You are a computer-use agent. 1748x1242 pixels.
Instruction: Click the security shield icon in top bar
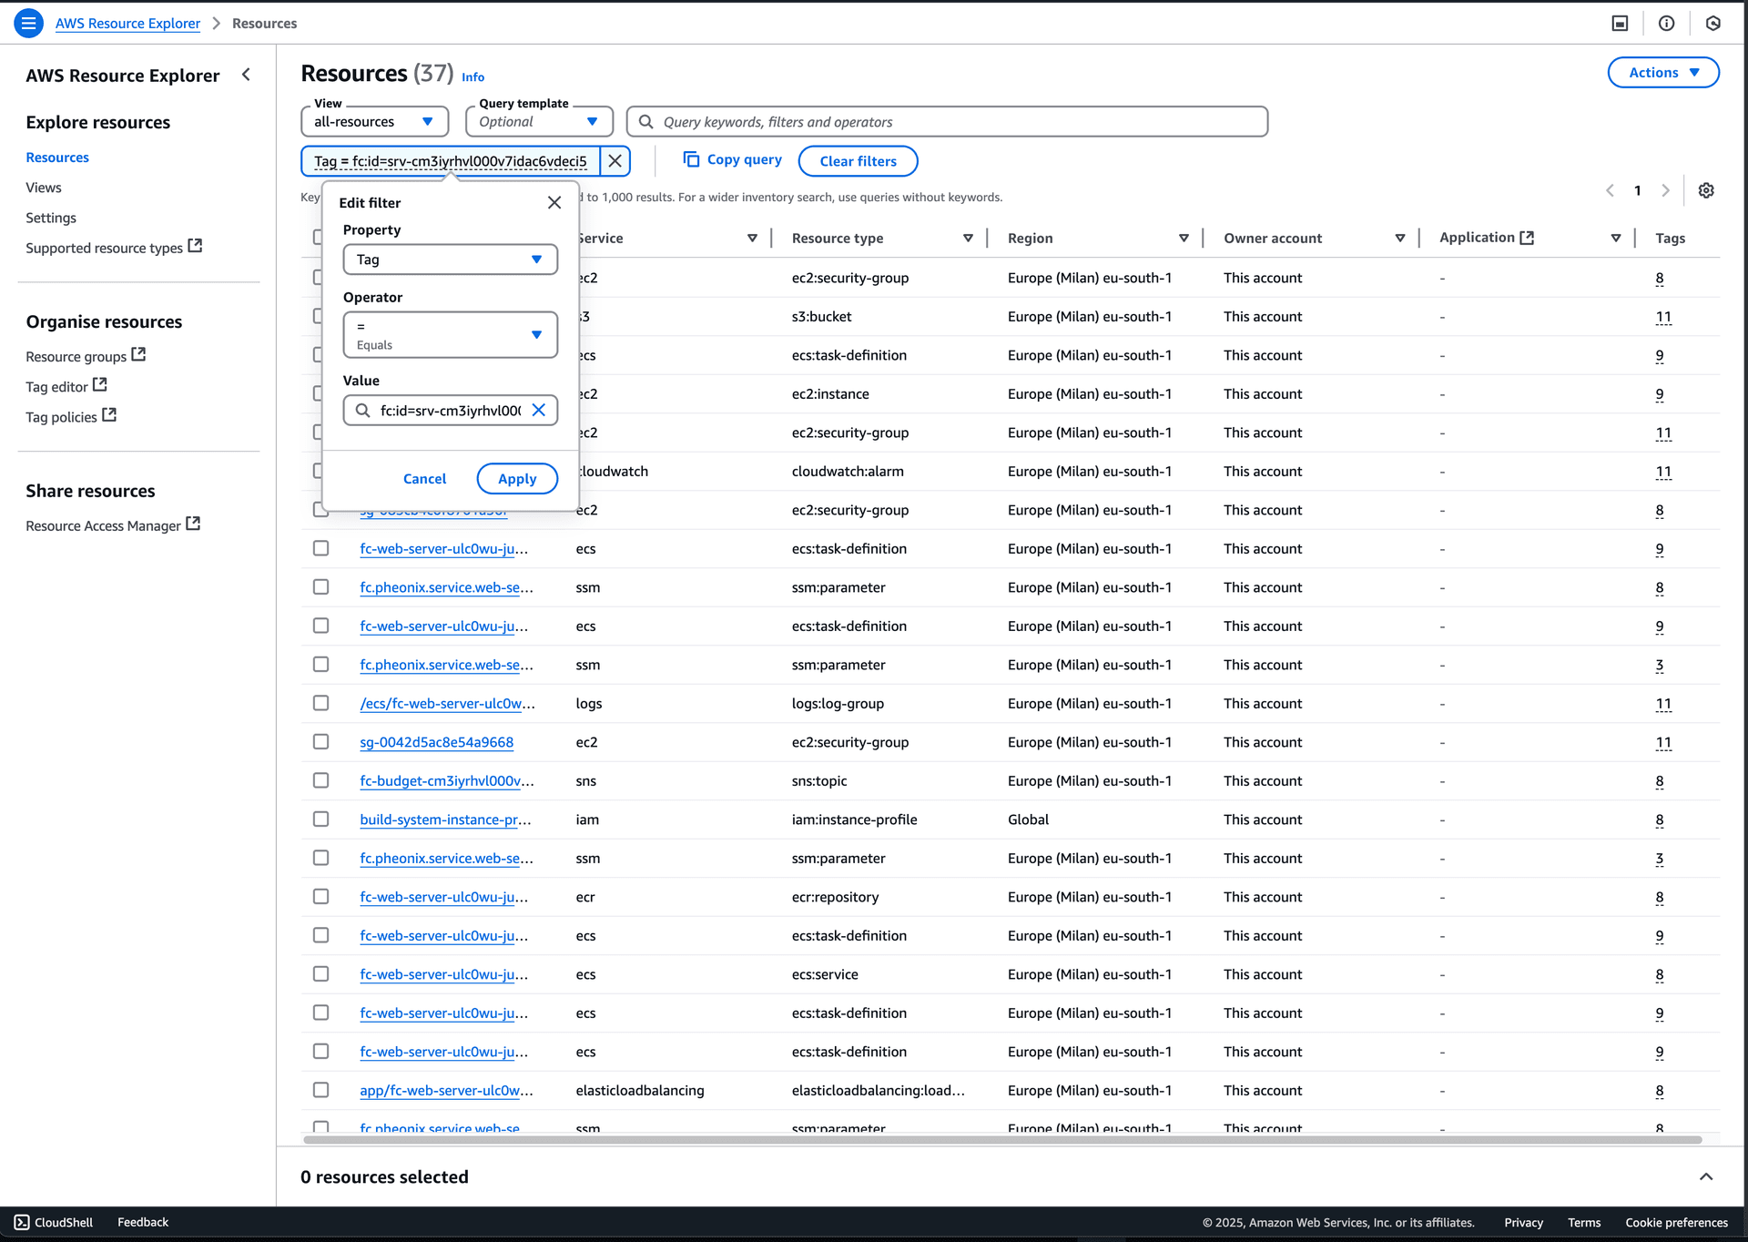click(x=1712, y=24)
